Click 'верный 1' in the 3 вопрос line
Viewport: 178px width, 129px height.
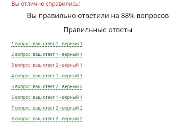[72, 65]
